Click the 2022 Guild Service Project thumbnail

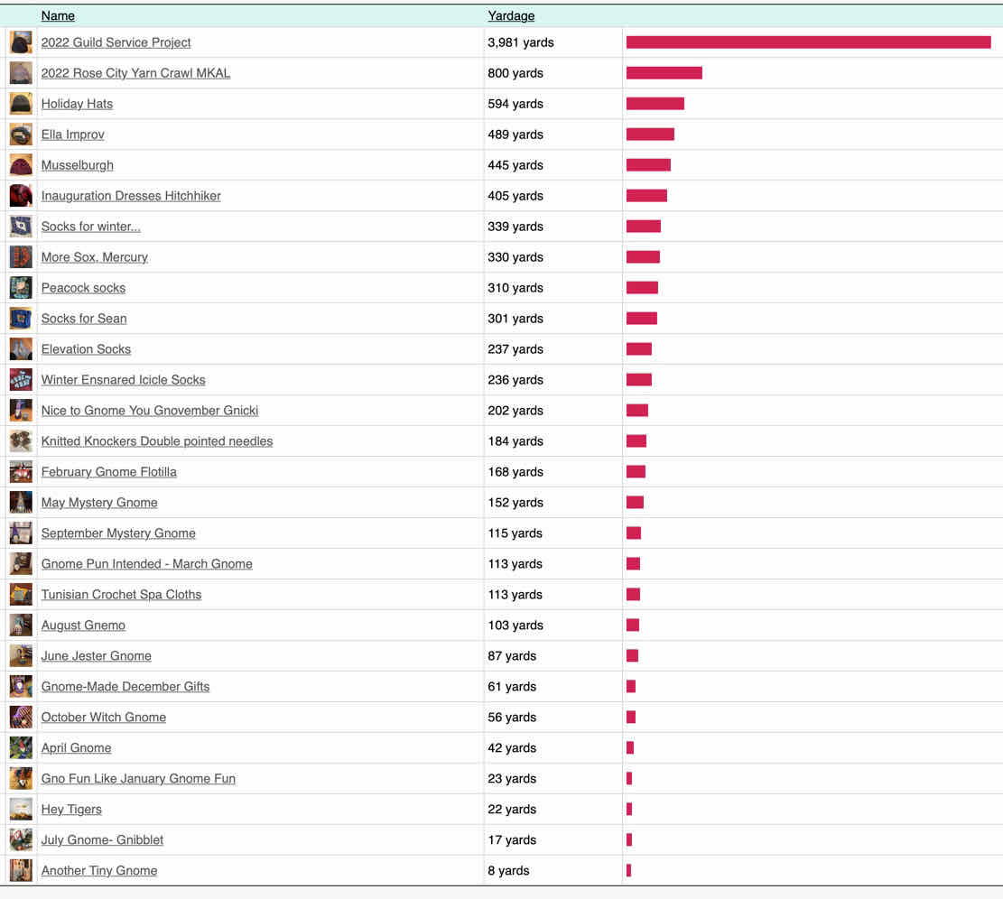click(21, 42)
